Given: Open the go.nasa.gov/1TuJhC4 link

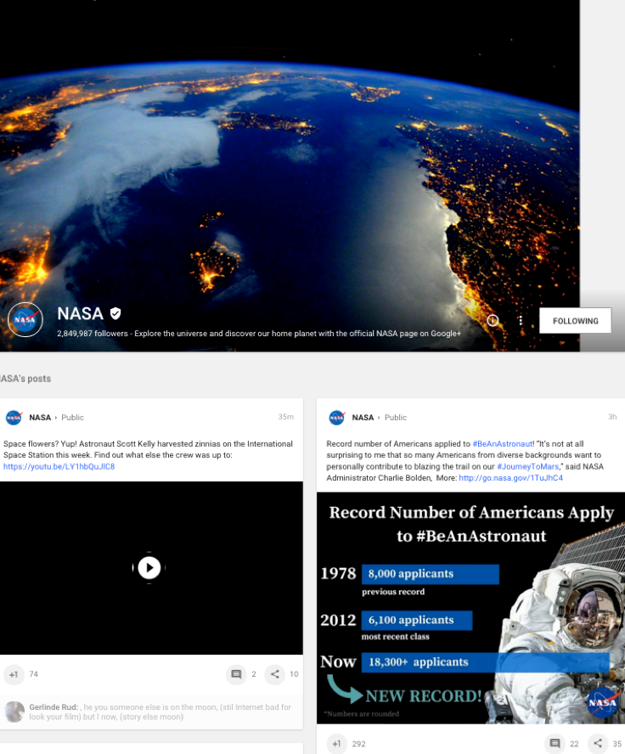Looking at the screenshot, I should coord(510,478).
